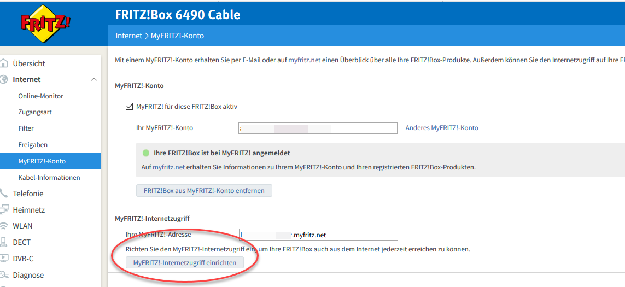The image size is (625, 287).
Task: Click the Telefonie phone icon
Action: (x=4, y=194)
